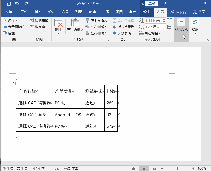Click the 共享 share button

pyautogui.click(x=199, y=12)
